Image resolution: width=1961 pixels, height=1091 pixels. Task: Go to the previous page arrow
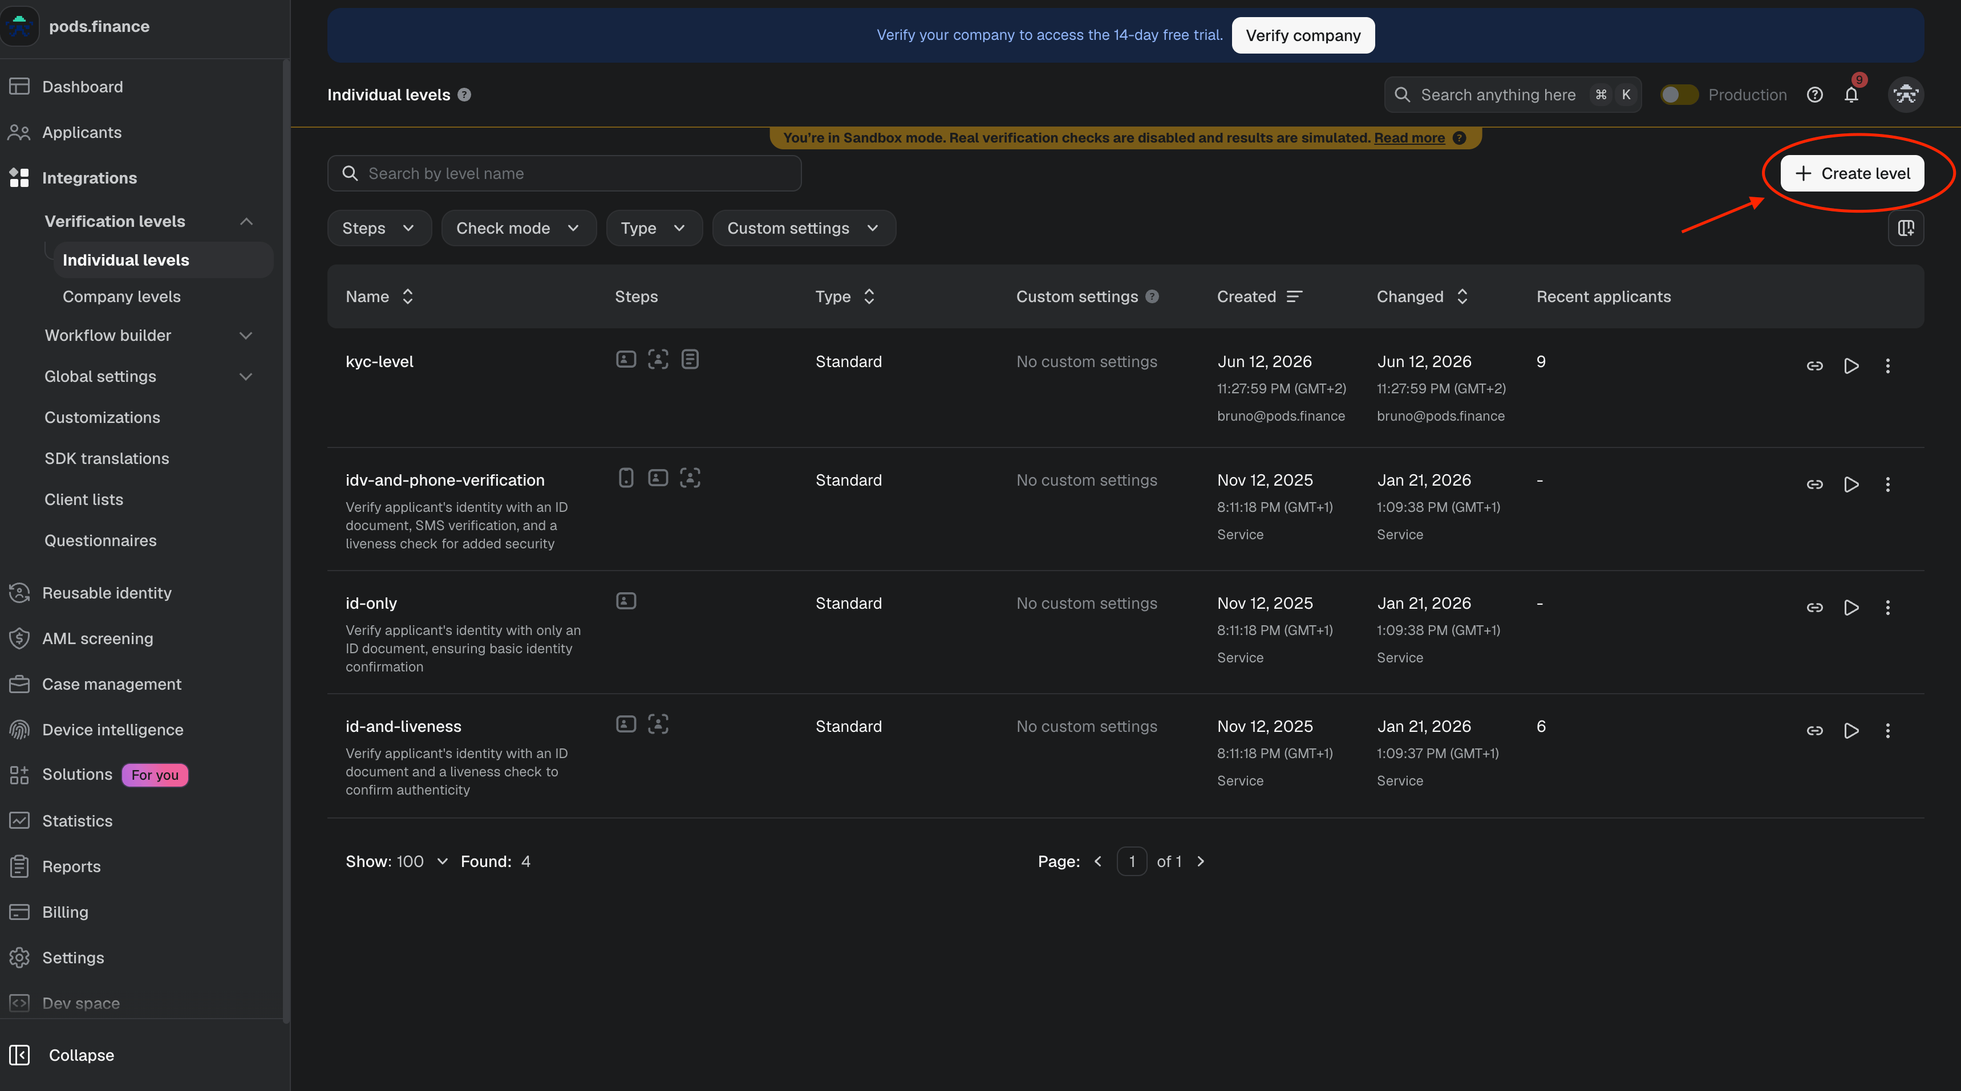[1098, 861]
